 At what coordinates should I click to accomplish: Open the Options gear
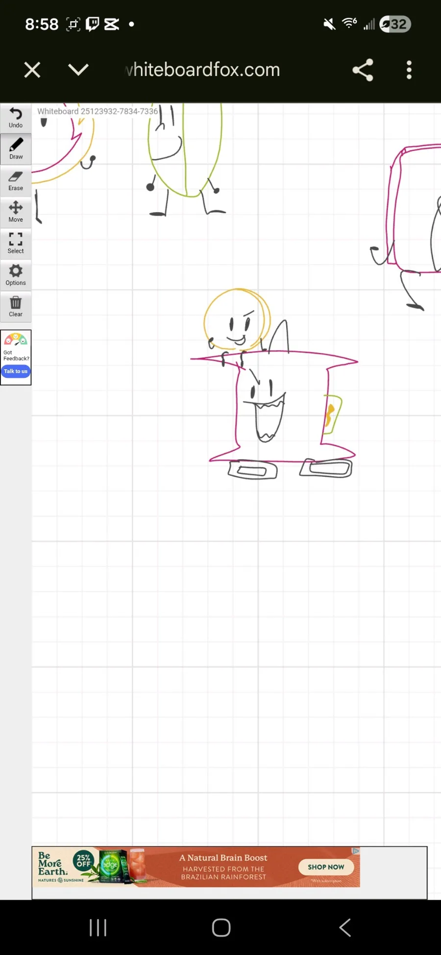pyautogui.click(x=16, y=275)
